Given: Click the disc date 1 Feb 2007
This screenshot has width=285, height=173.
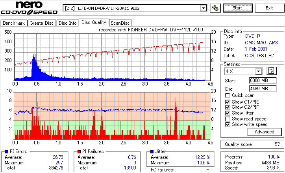Looking at the screenshot, I should [x=256, y=49].
